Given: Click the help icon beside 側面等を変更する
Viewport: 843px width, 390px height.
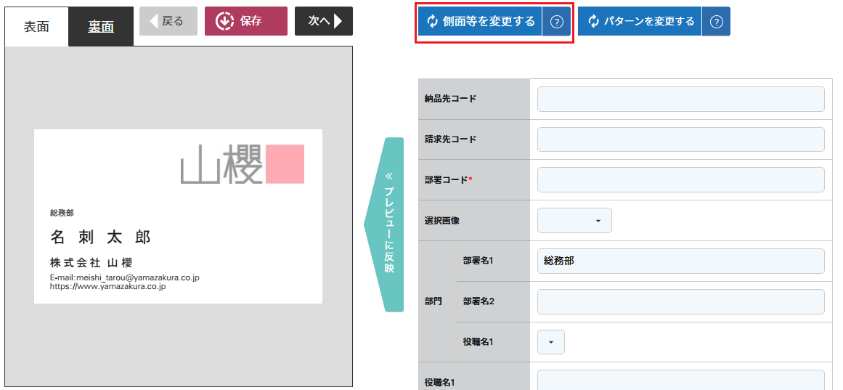Looking at the screenshot, I should pos(557,22).
